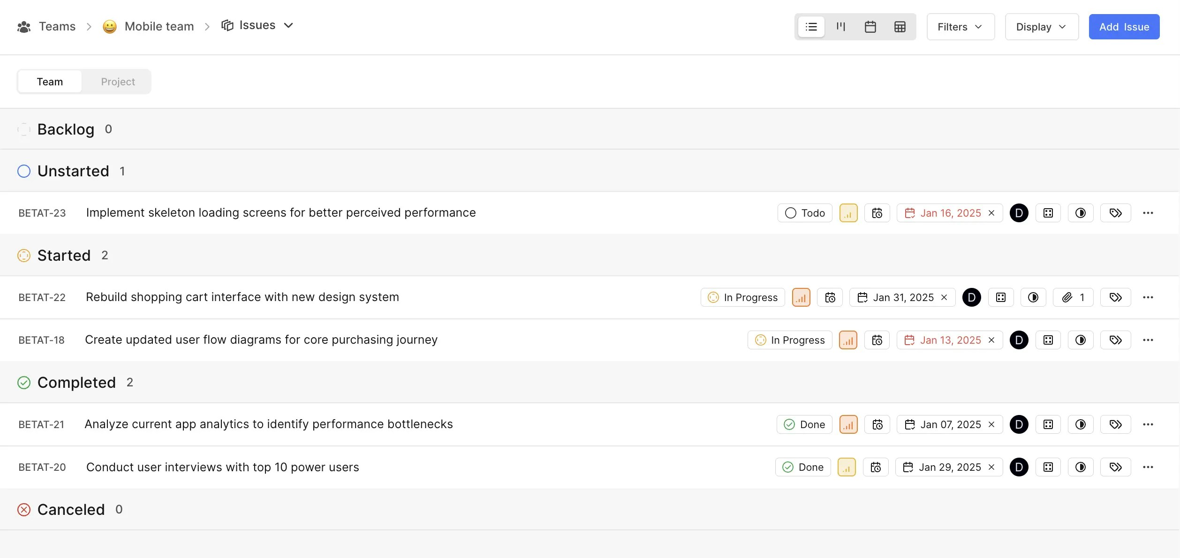Click the Add Issue button
The height and width of the screenshot is (558, 1180).
tap(1124, 27)
